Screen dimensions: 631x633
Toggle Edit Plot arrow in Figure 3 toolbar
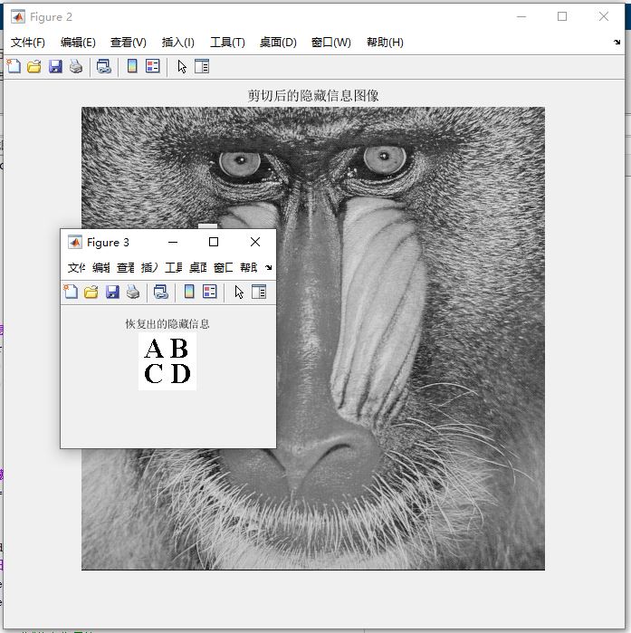239,292
